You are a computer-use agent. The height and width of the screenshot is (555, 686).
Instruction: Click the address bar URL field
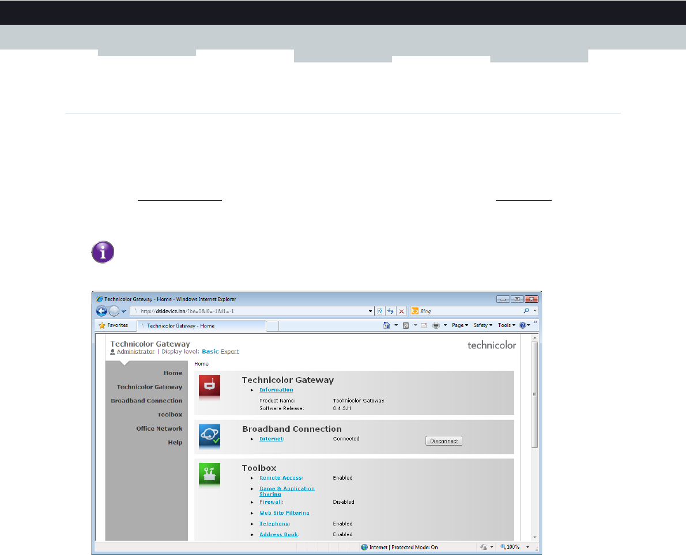(x=251, y=311)
